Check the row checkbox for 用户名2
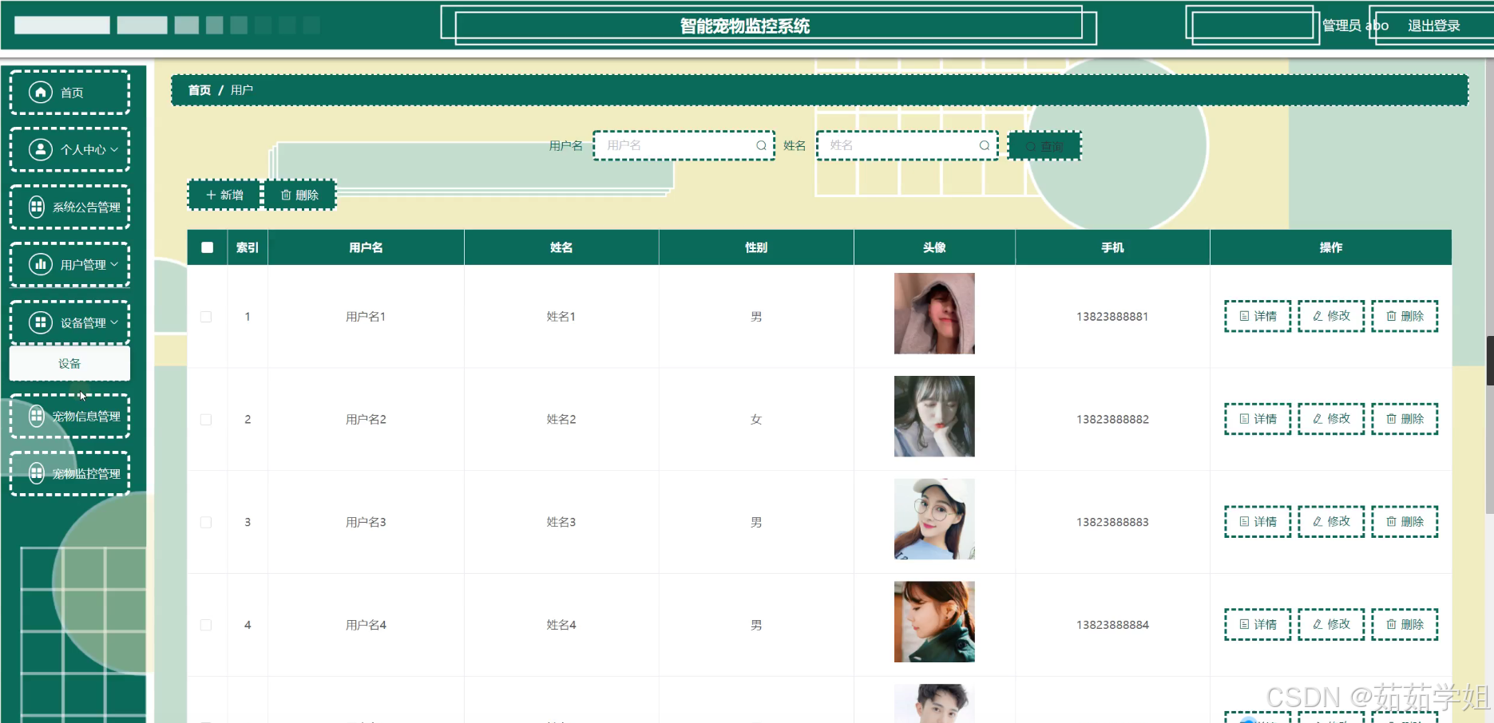 pos(206,420)
